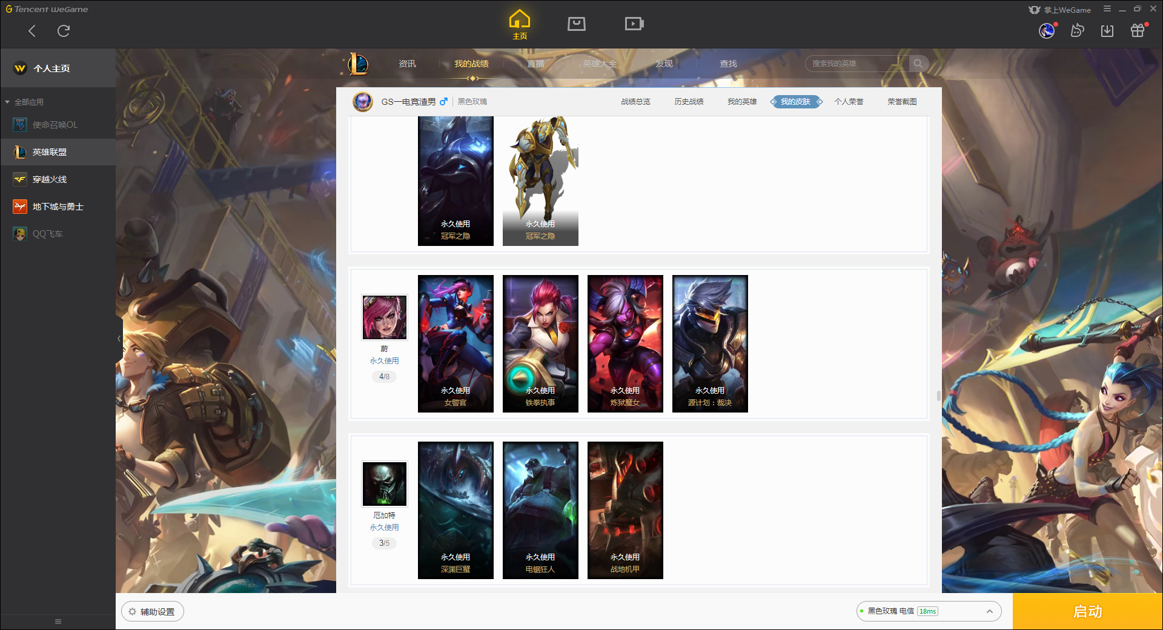1163x630 pixels.
Task: Click the 厄加特 champion portrait
Action: pyautogui.click(x=385, y=484)
